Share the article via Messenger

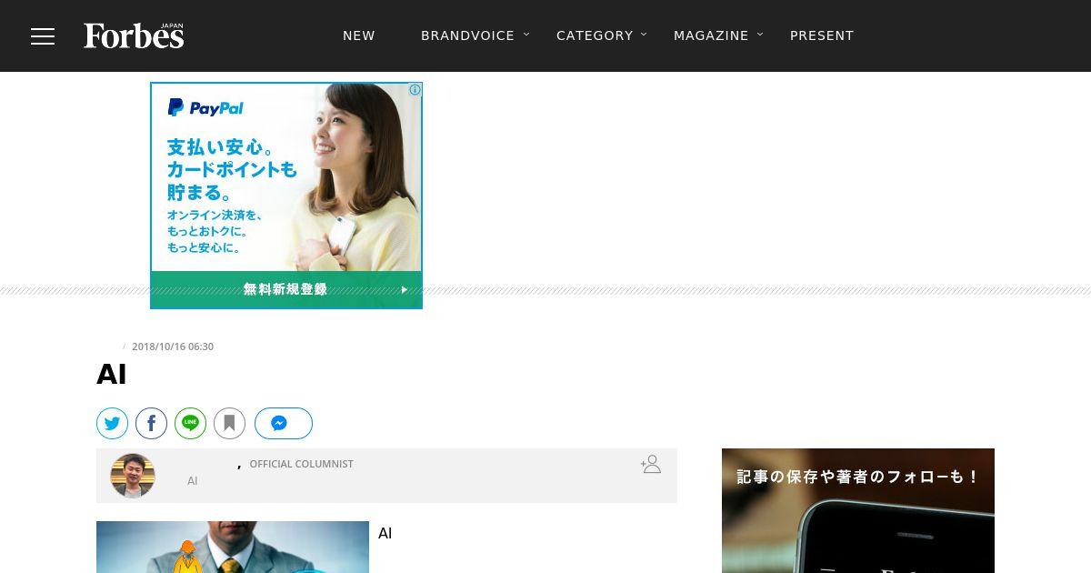coord(284,423)
